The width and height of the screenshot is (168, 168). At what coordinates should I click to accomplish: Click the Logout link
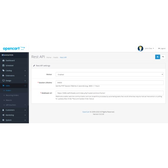[x=162, y=48]
